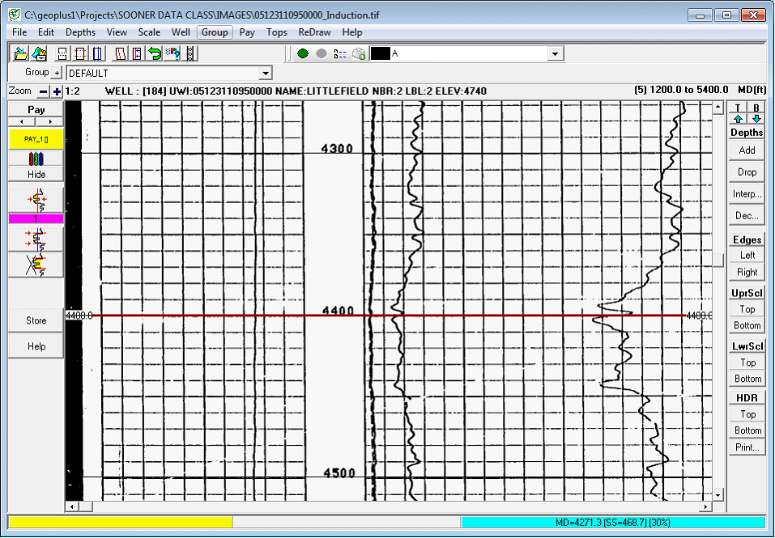Click the horizontal scrollbar right arrow
The image size is (775, 538).
pyautogui.click(x=705, y=506)
